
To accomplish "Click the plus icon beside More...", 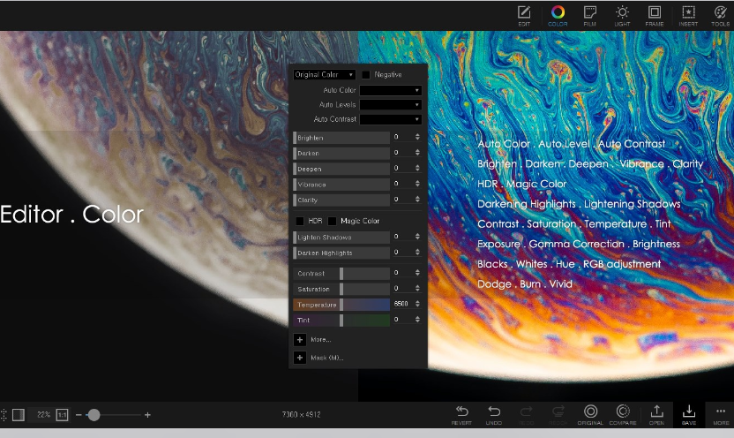I will click(x=300, y=340).
